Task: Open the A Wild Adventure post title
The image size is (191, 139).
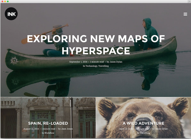Action: pyautogui.click(x=143, y=123)
